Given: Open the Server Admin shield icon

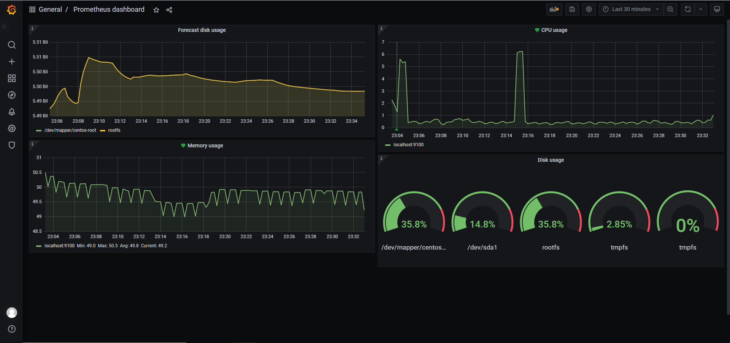Looking at the screenshot, I should pos(12,145).
